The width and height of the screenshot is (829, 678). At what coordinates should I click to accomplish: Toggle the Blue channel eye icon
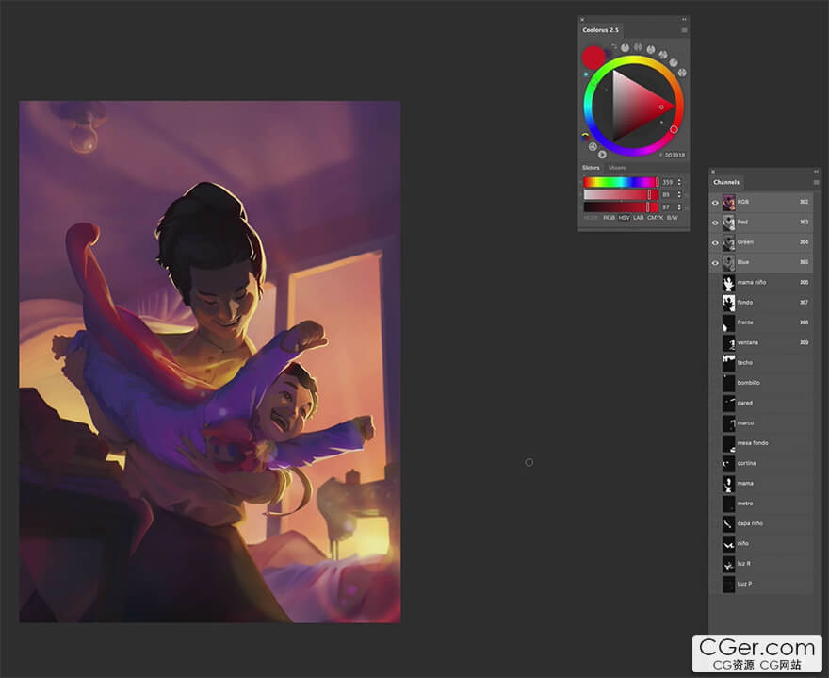point(715,262)
